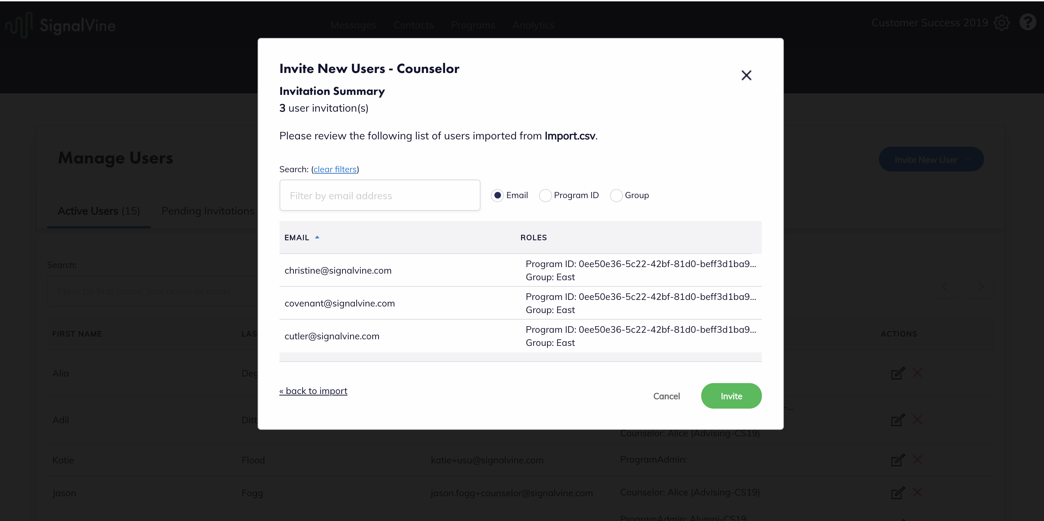Viewport: 1044px width, 521px height.
Task: Switch to Active Users tab
Action: coord(99,211)
